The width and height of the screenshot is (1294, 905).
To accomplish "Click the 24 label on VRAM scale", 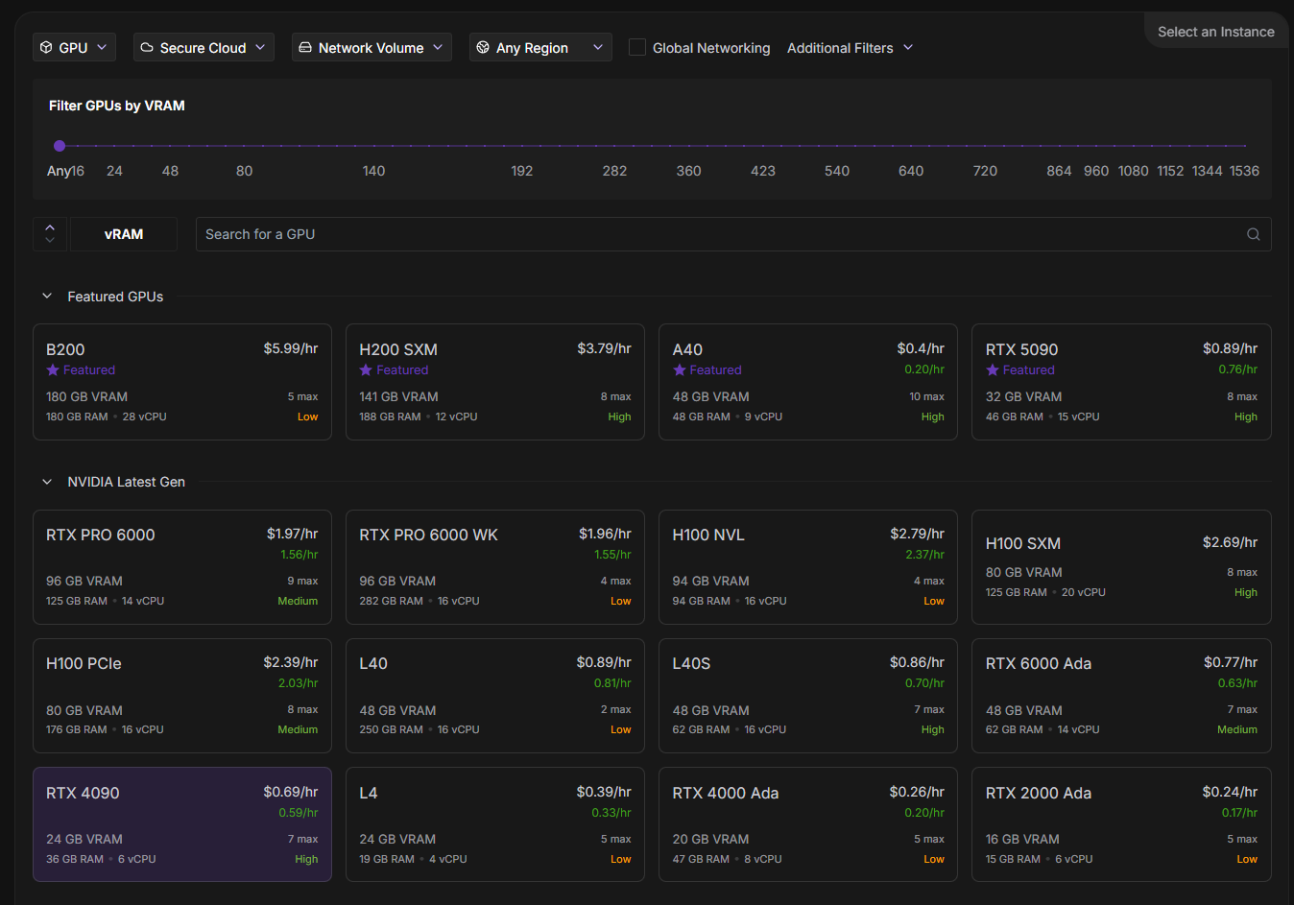I will click(x=114, y=171).
